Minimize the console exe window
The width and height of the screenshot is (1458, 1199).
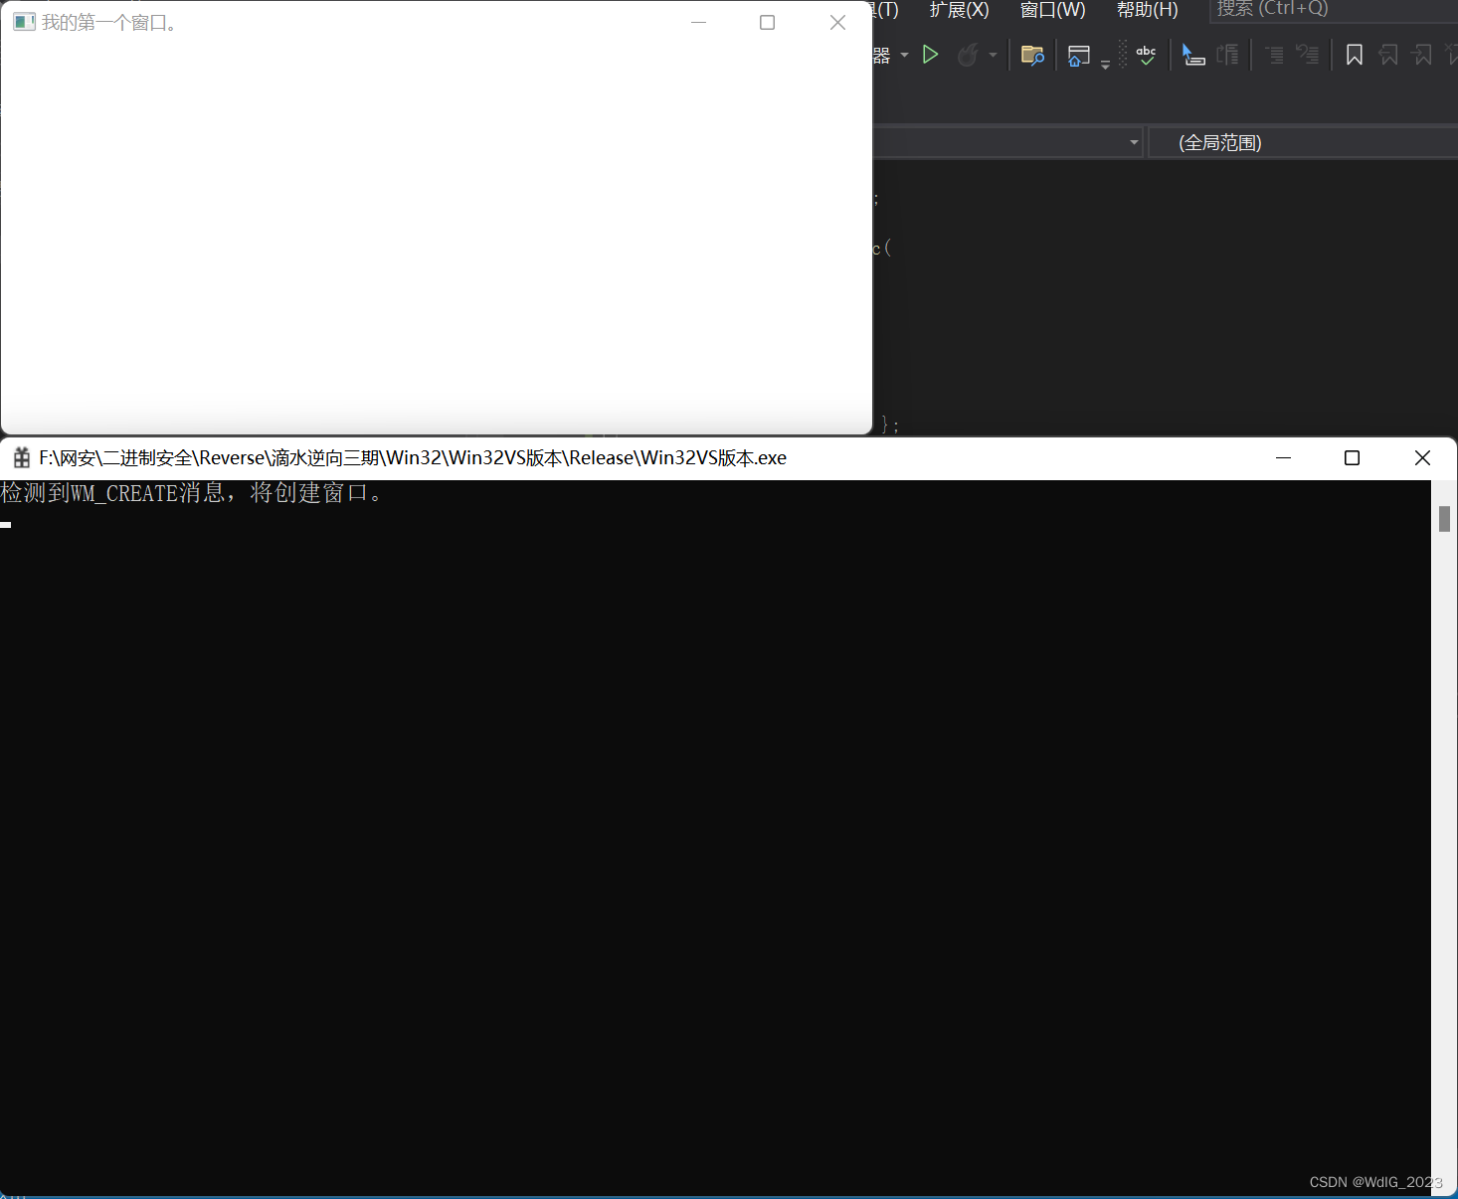[1283, 457]
